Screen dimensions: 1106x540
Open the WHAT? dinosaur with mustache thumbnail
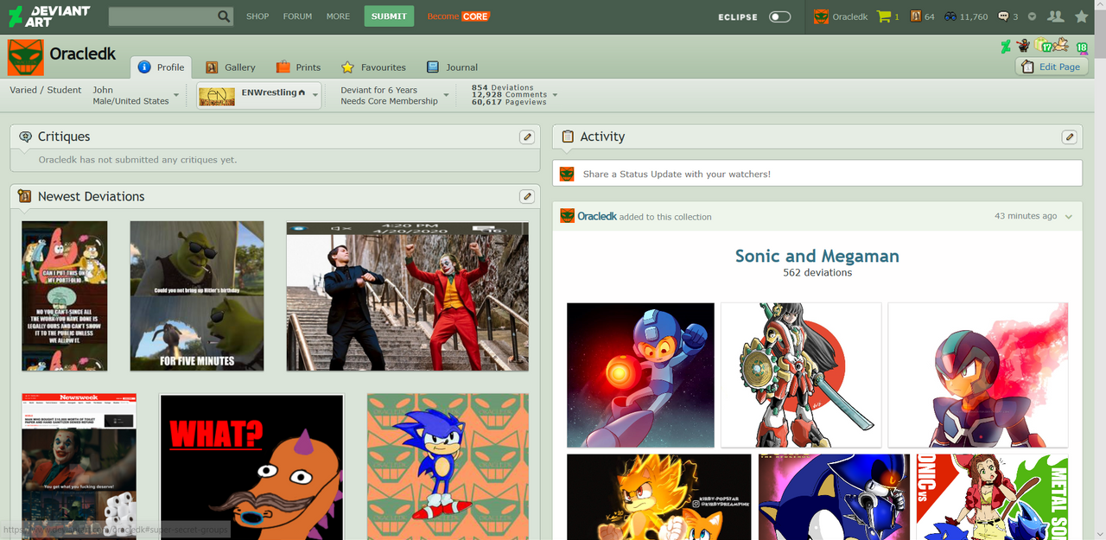pyautogui.click(x=251, y=467)
